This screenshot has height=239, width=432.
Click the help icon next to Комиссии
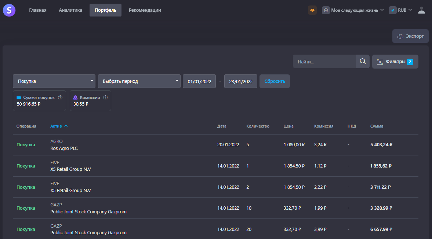pos(105,98)
